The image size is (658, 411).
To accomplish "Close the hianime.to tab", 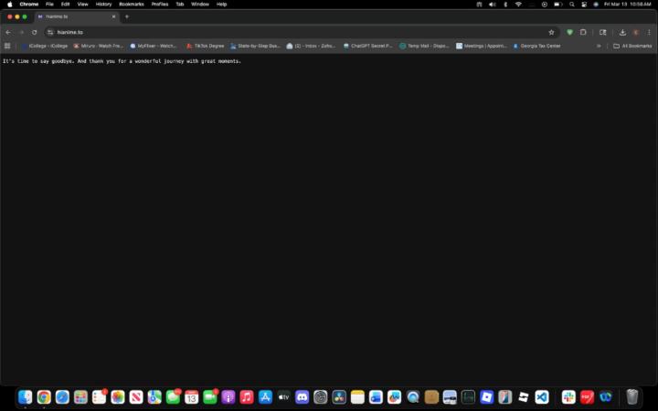I will tap(113, 16).
